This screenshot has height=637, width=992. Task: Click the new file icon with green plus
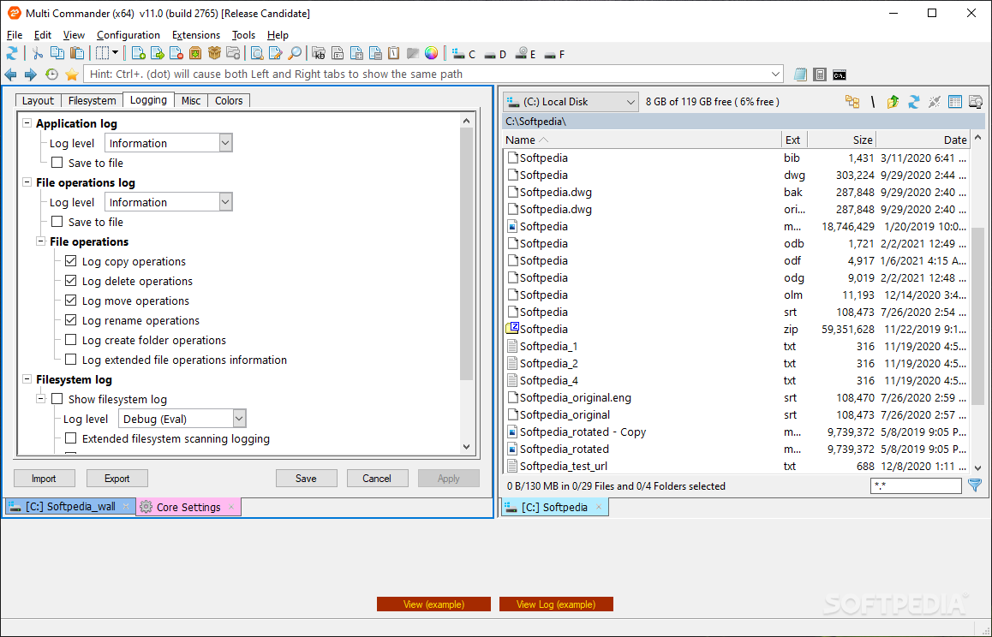point(137,54)
